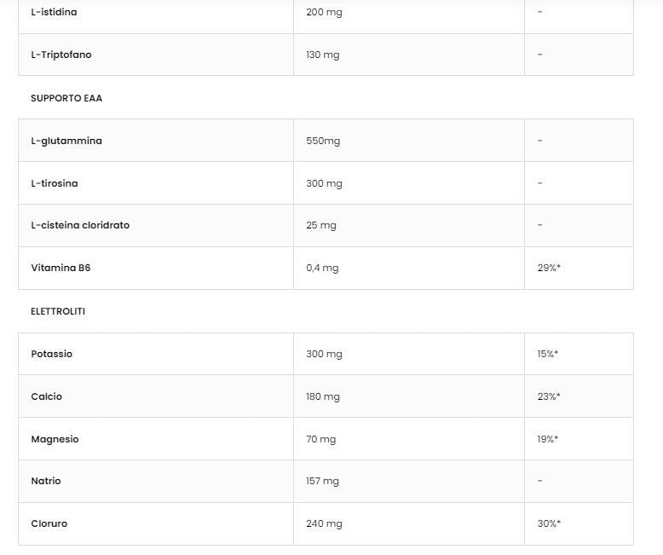Click the Cloruro row label

point(49,523)
